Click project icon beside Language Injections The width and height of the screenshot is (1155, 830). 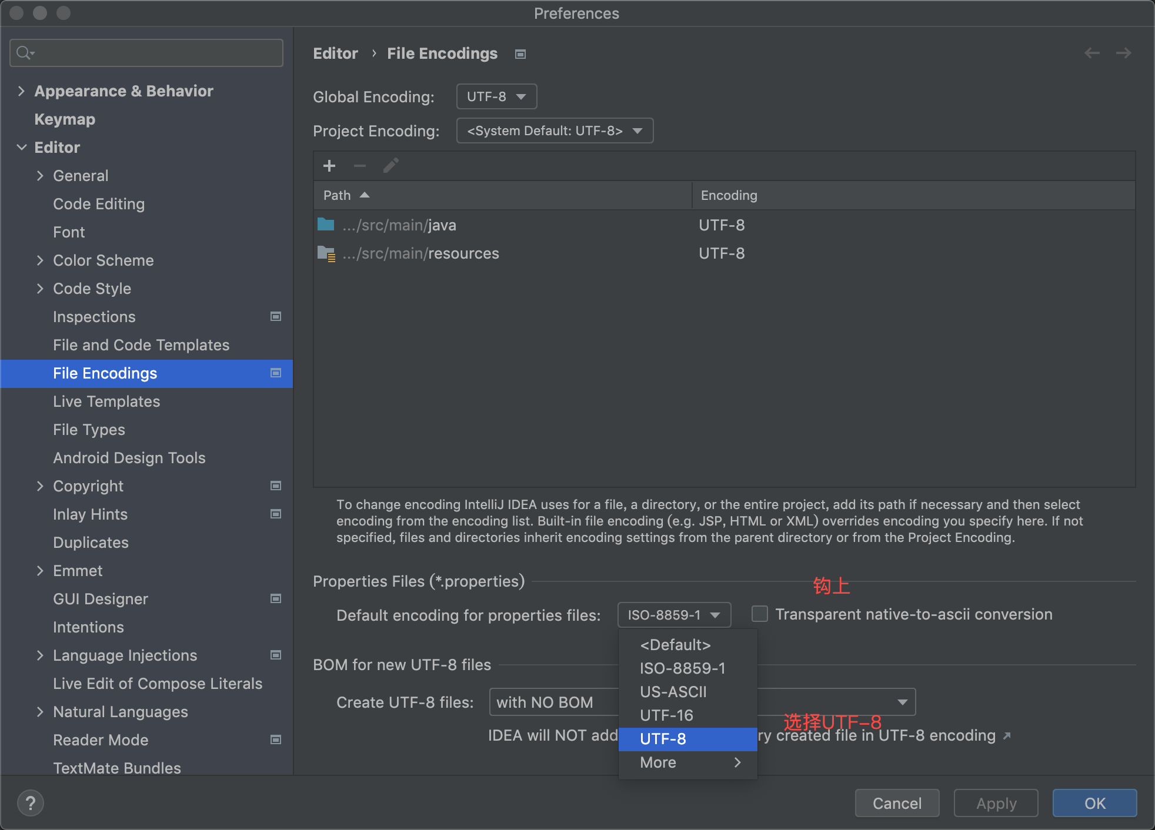point(275,655)
